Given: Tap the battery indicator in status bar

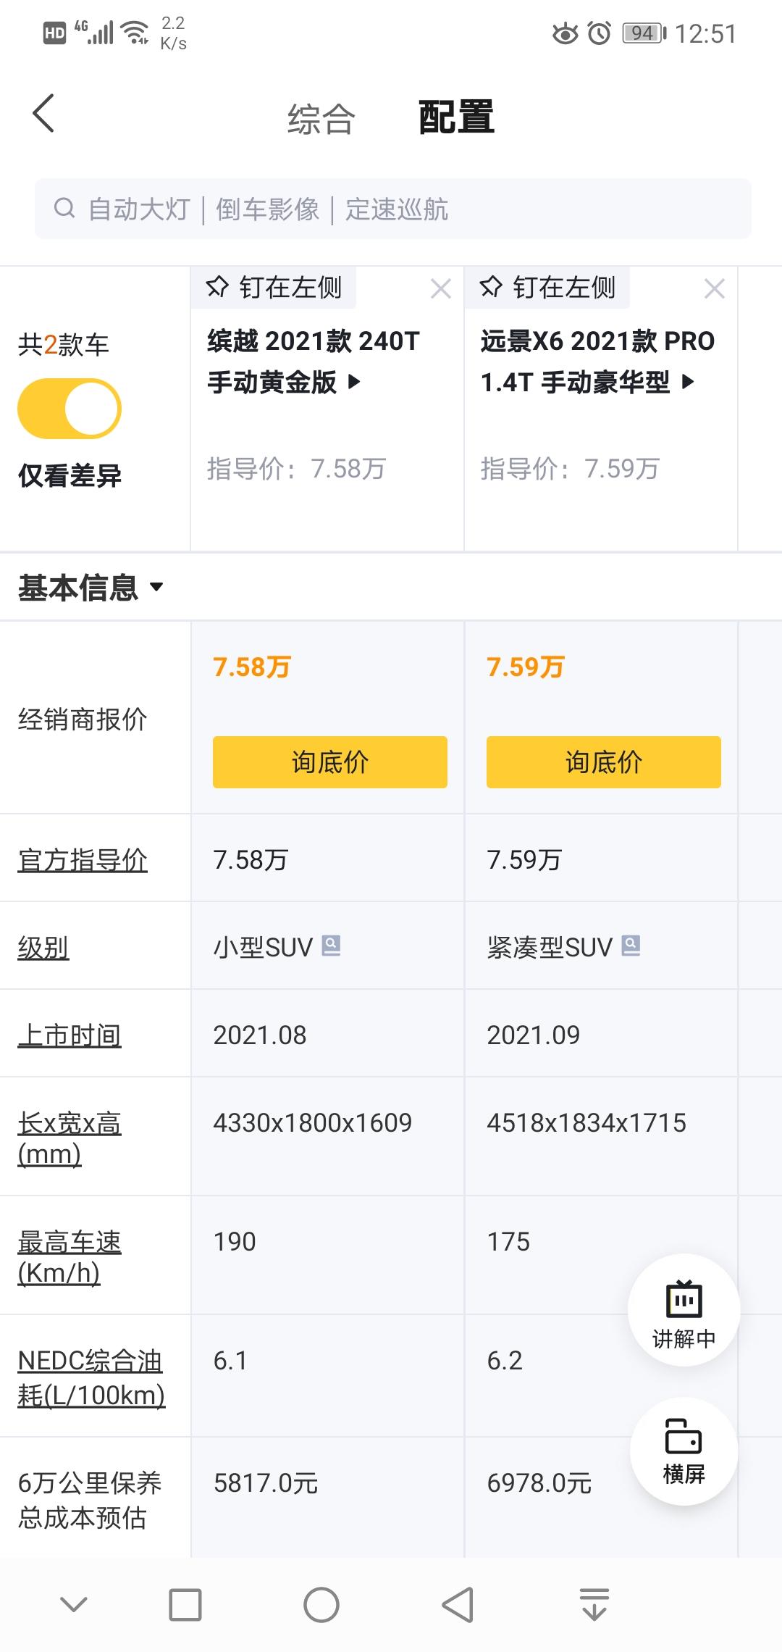Looking at the screenshot, I should pyautogui.click(x=644, y=33).
